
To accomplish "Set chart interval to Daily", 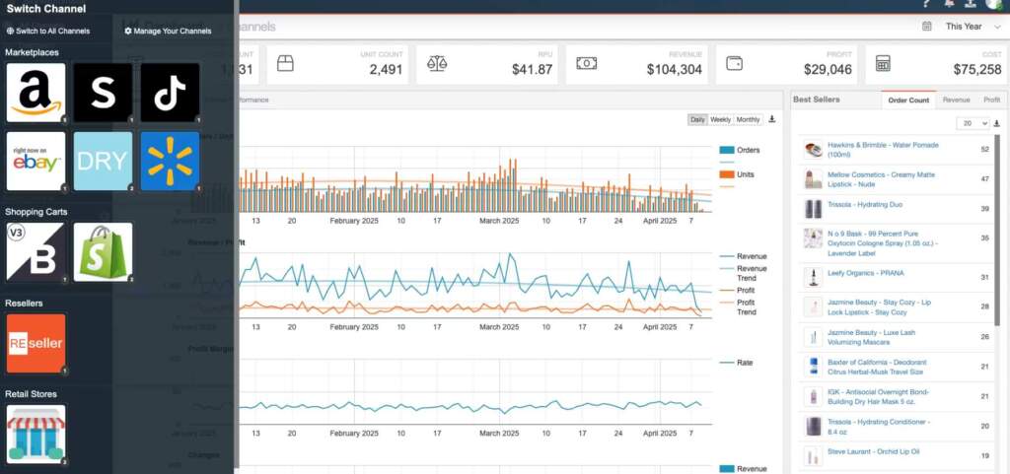I will [697, 119].
